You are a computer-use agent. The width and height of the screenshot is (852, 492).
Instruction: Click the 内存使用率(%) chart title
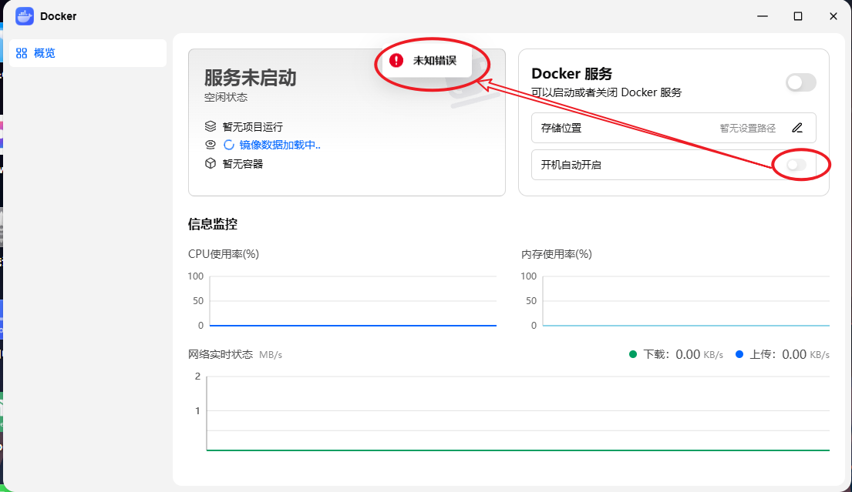click(x=557, y=254)
